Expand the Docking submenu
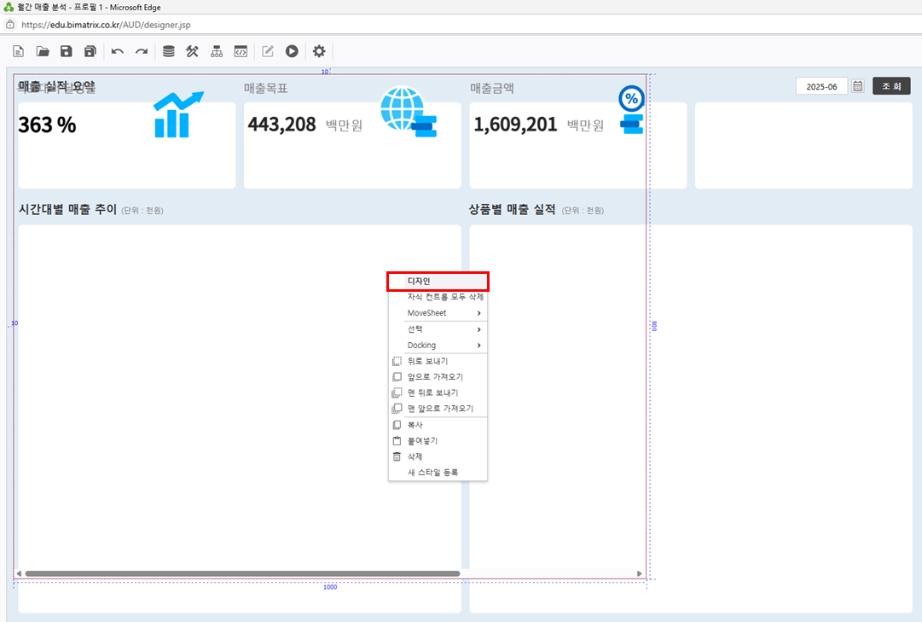The image size is (922, 622). click(x=438, y=346)
